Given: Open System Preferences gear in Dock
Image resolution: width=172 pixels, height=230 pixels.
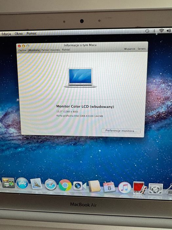Looking at the screenshot, I should (x=156, y=189).
